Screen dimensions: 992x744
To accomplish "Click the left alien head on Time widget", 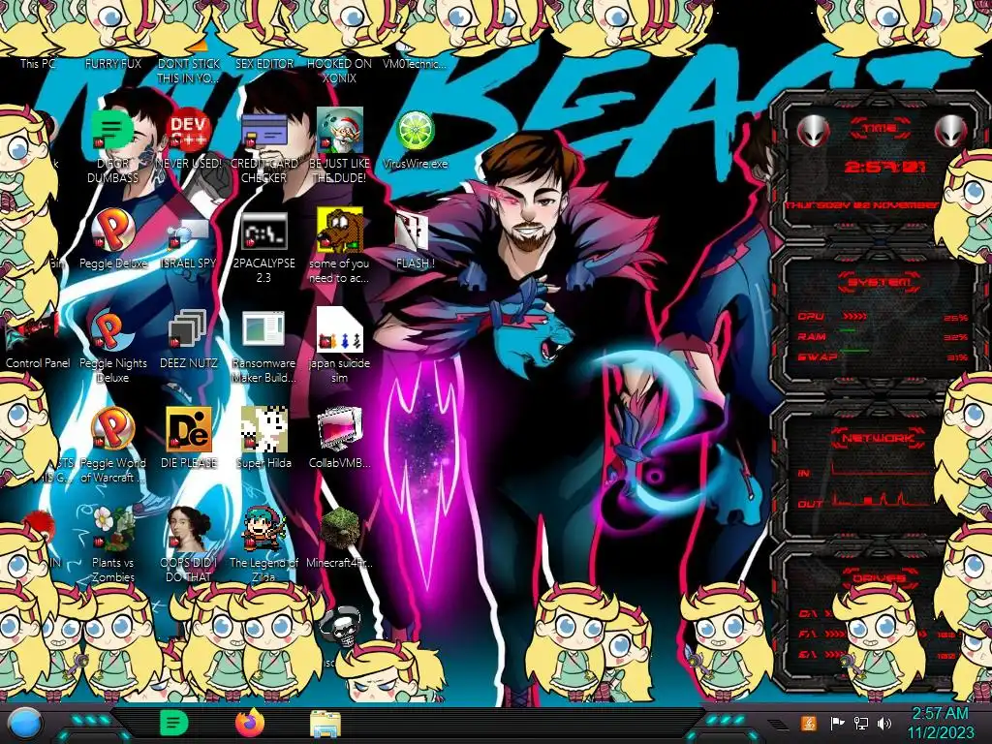I will click(813, 131).
